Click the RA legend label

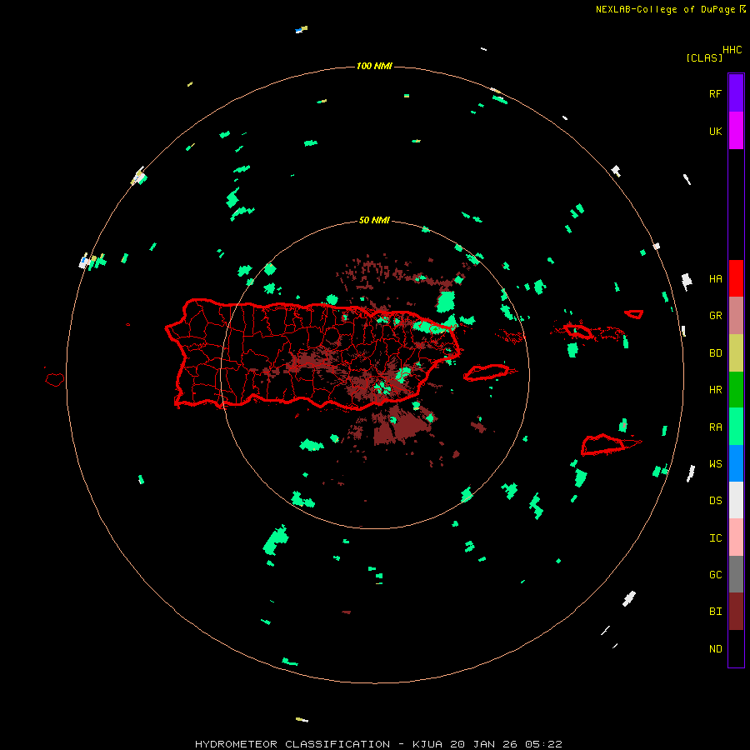[x=716, y=427]
